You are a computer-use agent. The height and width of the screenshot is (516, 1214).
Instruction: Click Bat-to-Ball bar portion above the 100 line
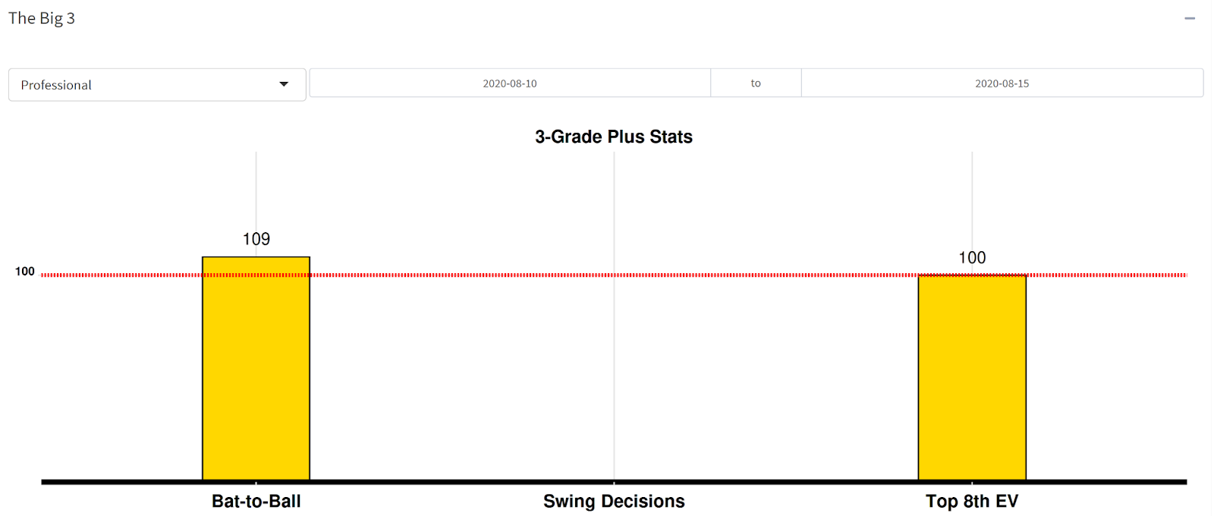tap(256, 265)
